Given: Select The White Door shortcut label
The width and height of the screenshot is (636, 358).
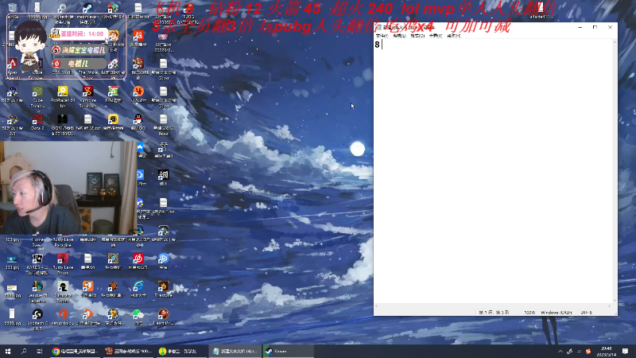Looking at the screenshot, I should click(87, 75).
